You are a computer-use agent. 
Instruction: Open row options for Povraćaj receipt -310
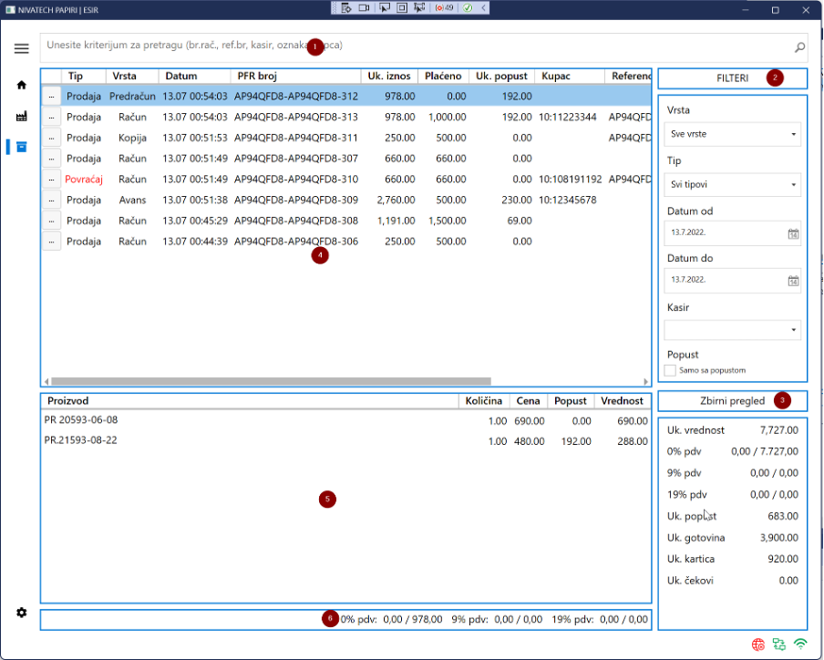(51, 180)
